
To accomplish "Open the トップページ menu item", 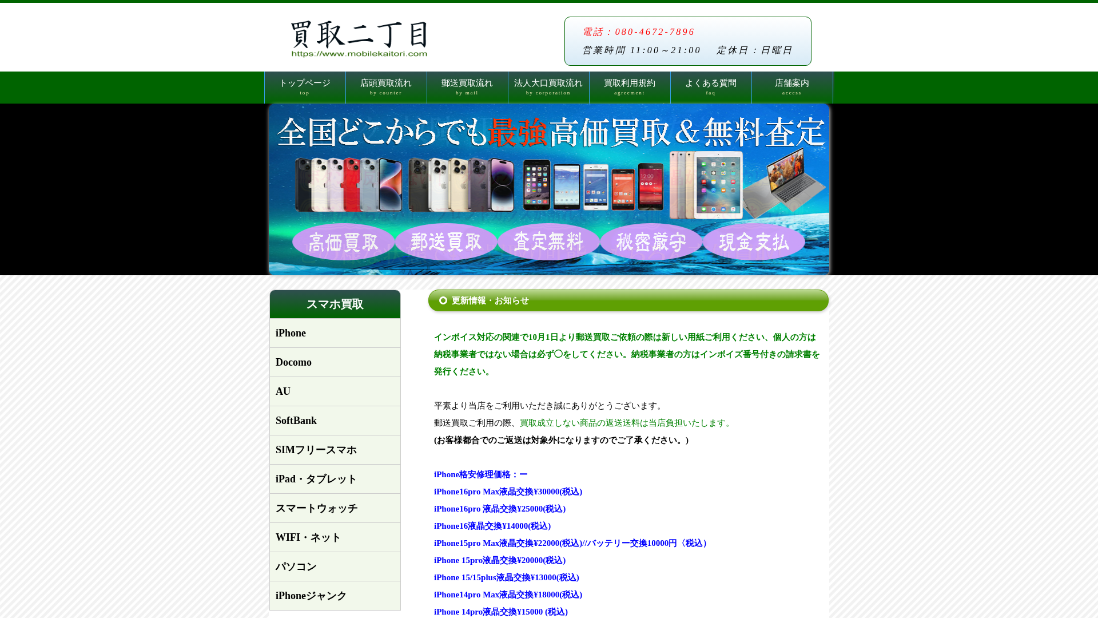I will coord(305,88).
